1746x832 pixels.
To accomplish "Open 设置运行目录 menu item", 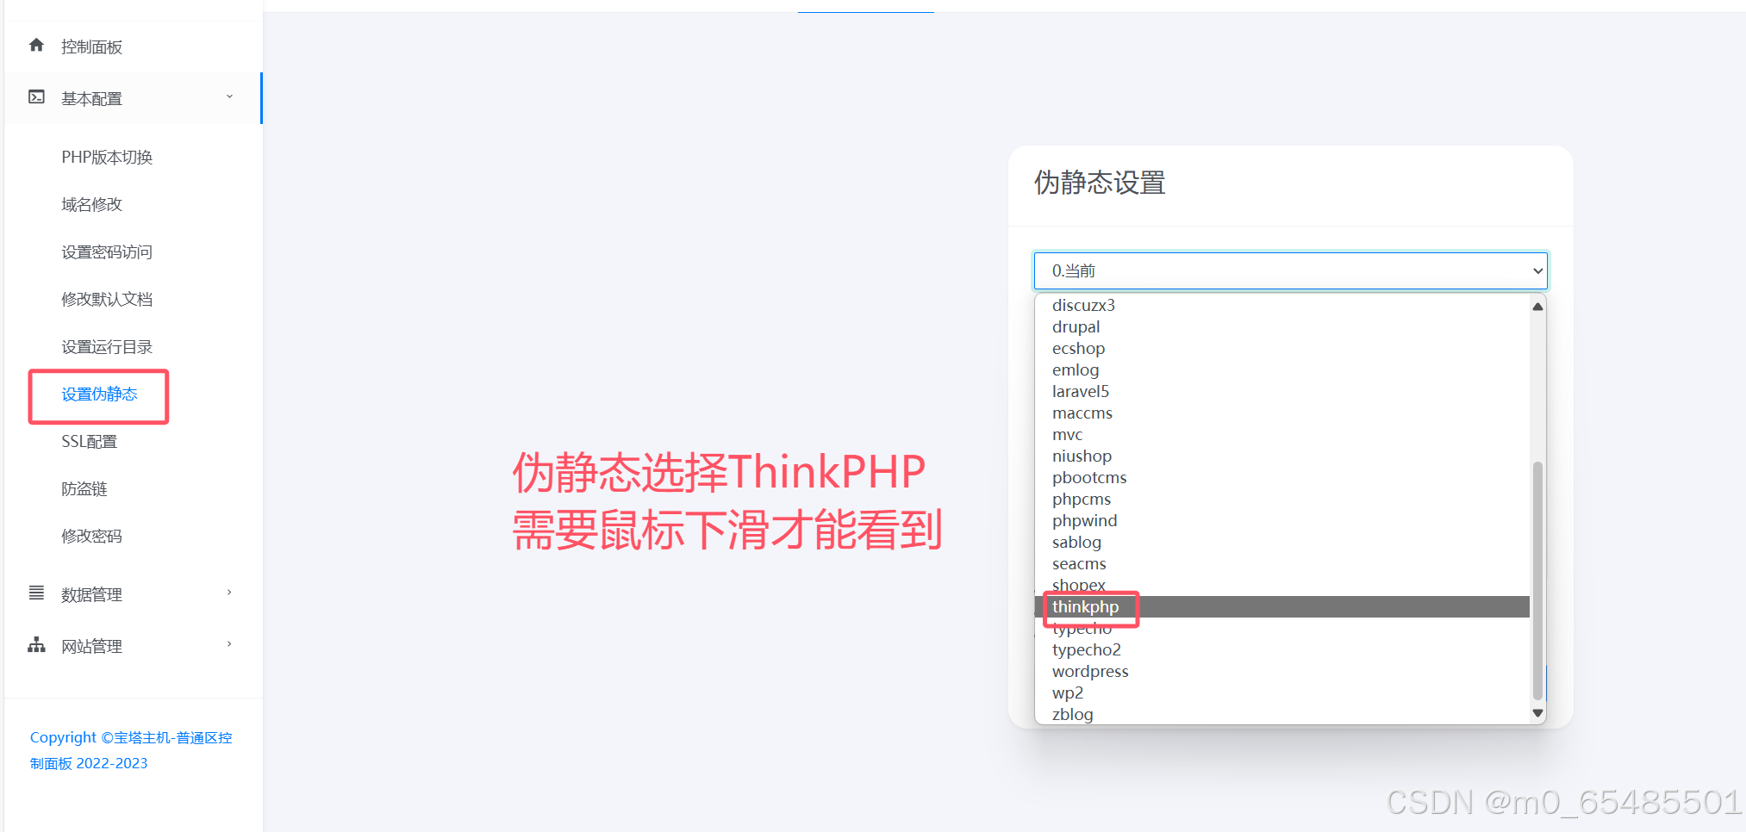I will (107, 346).
